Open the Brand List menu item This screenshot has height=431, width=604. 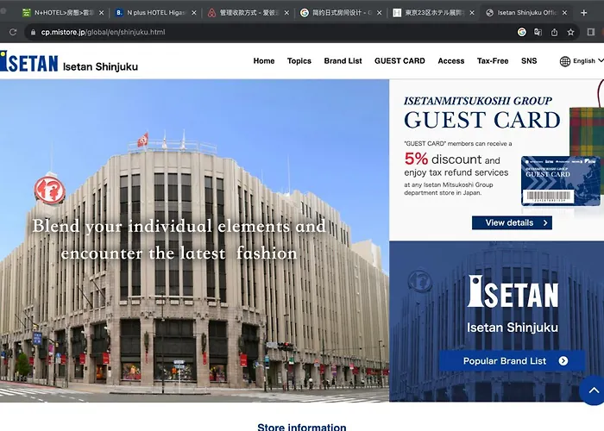(x=343, y=61)
